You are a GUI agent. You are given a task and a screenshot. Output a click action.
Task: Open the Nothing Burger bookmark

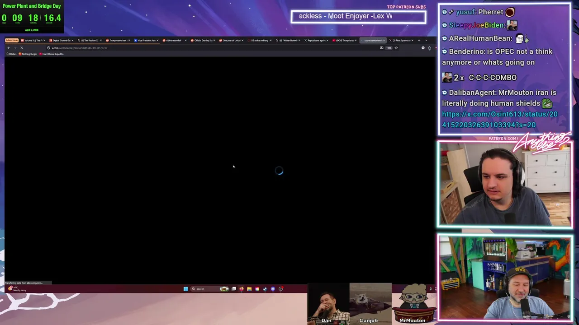point(28,54)
